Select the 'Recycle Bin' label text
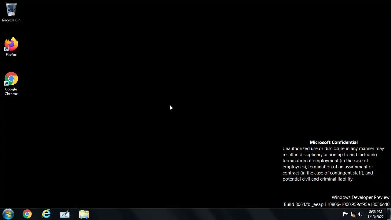The width and height of the screenshot is (391, 220). (11, 20)
